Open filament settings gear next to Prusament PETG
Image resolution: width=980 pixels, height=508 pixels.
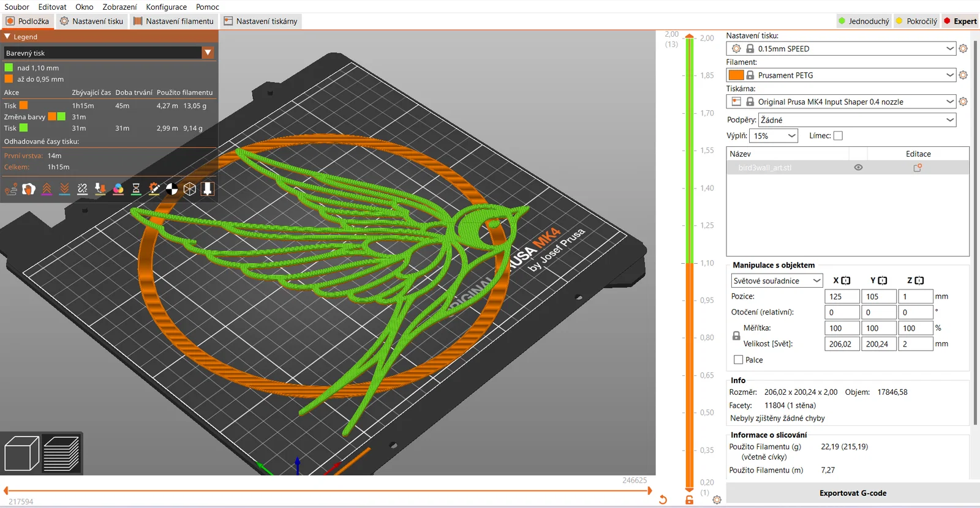(x=963, y=75)
